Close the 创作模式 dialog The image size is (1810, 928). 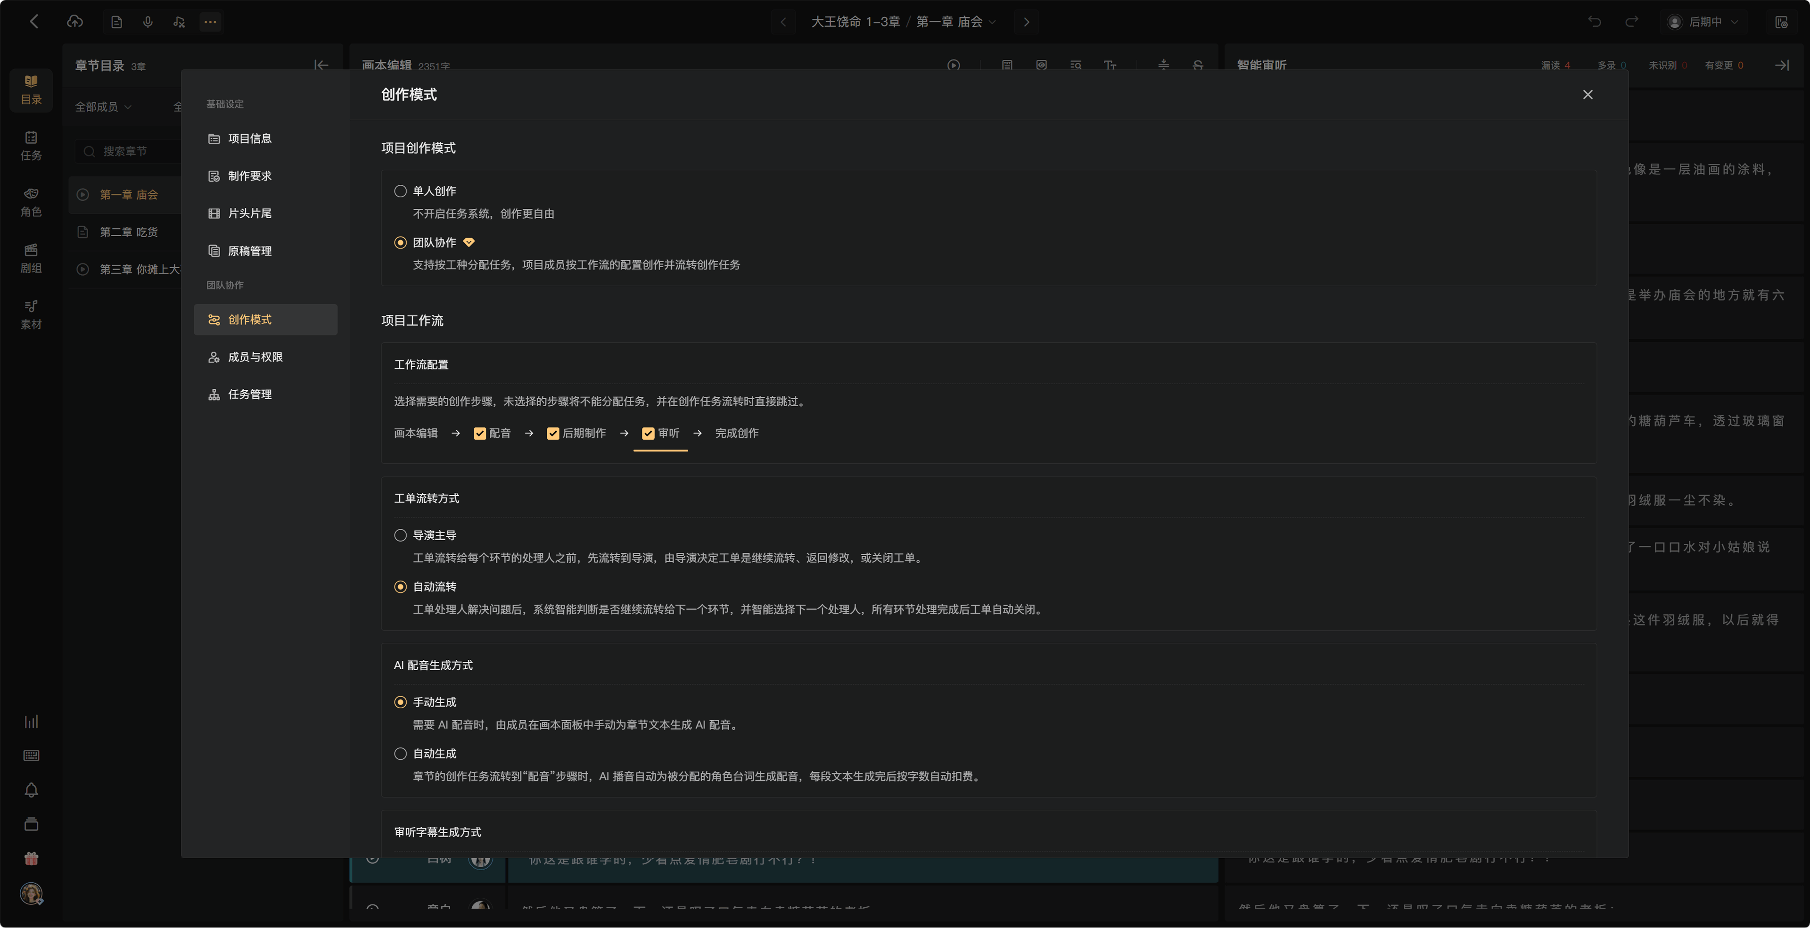[1588, 95]
